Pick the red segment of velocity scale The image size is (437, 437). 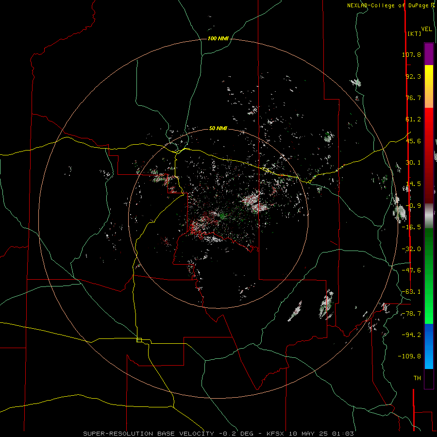429,155
